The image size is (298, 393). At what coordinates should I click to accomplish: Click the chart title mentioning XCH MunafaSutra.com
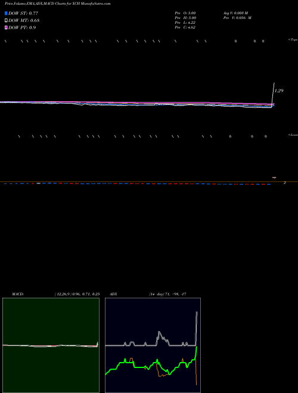coord(57,4)
